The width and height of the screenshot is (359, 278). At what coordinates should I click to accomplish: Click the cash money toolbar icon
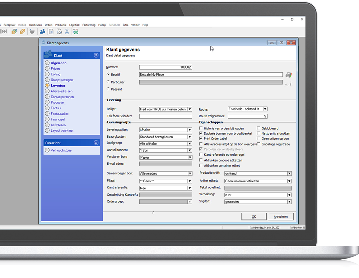click(75, 32)
